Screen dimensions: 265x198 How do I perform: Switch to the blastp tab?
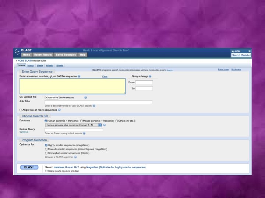[x=31, y=66]
